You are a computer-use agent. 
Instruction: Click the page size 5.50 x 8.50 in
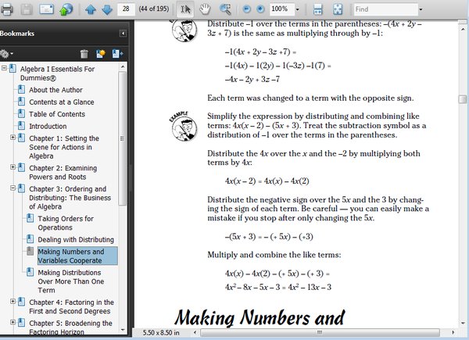tap(161, 332)
